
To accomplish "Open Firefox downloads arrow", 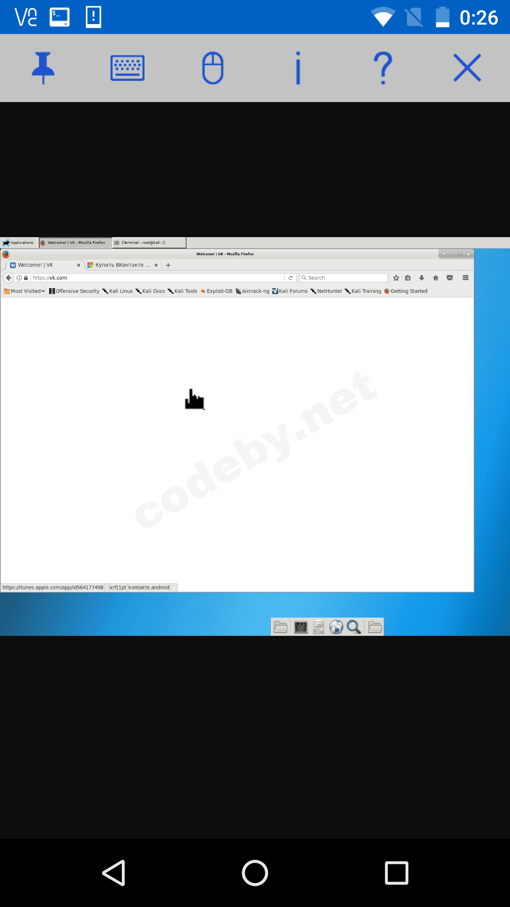I will pyautogui.click(x=422, y=278).
